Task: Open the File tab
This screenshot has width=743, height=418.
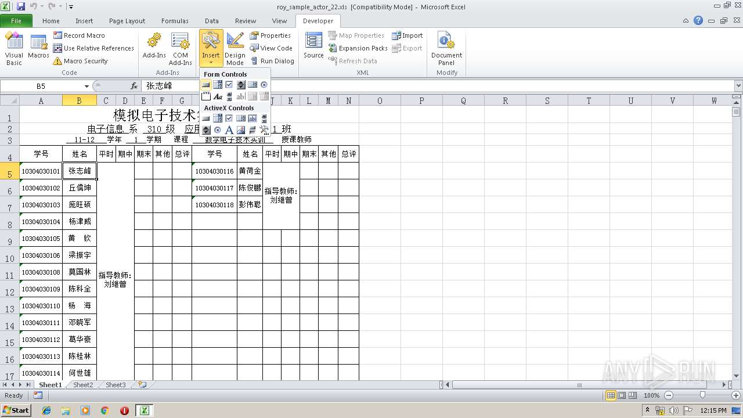Action: [x=16, y=21]
